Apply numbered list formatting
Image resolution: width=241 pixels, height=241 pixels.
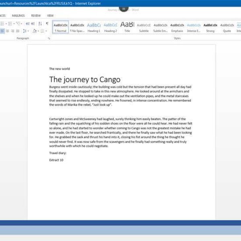[10, 24]
